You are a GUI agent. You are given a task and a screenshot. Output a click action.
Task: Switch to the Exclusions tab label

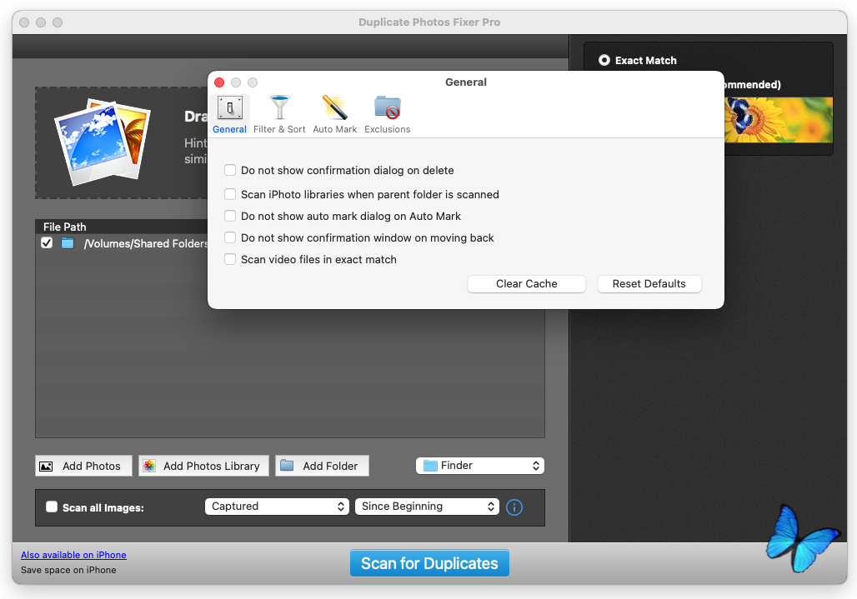pos(388,129)
